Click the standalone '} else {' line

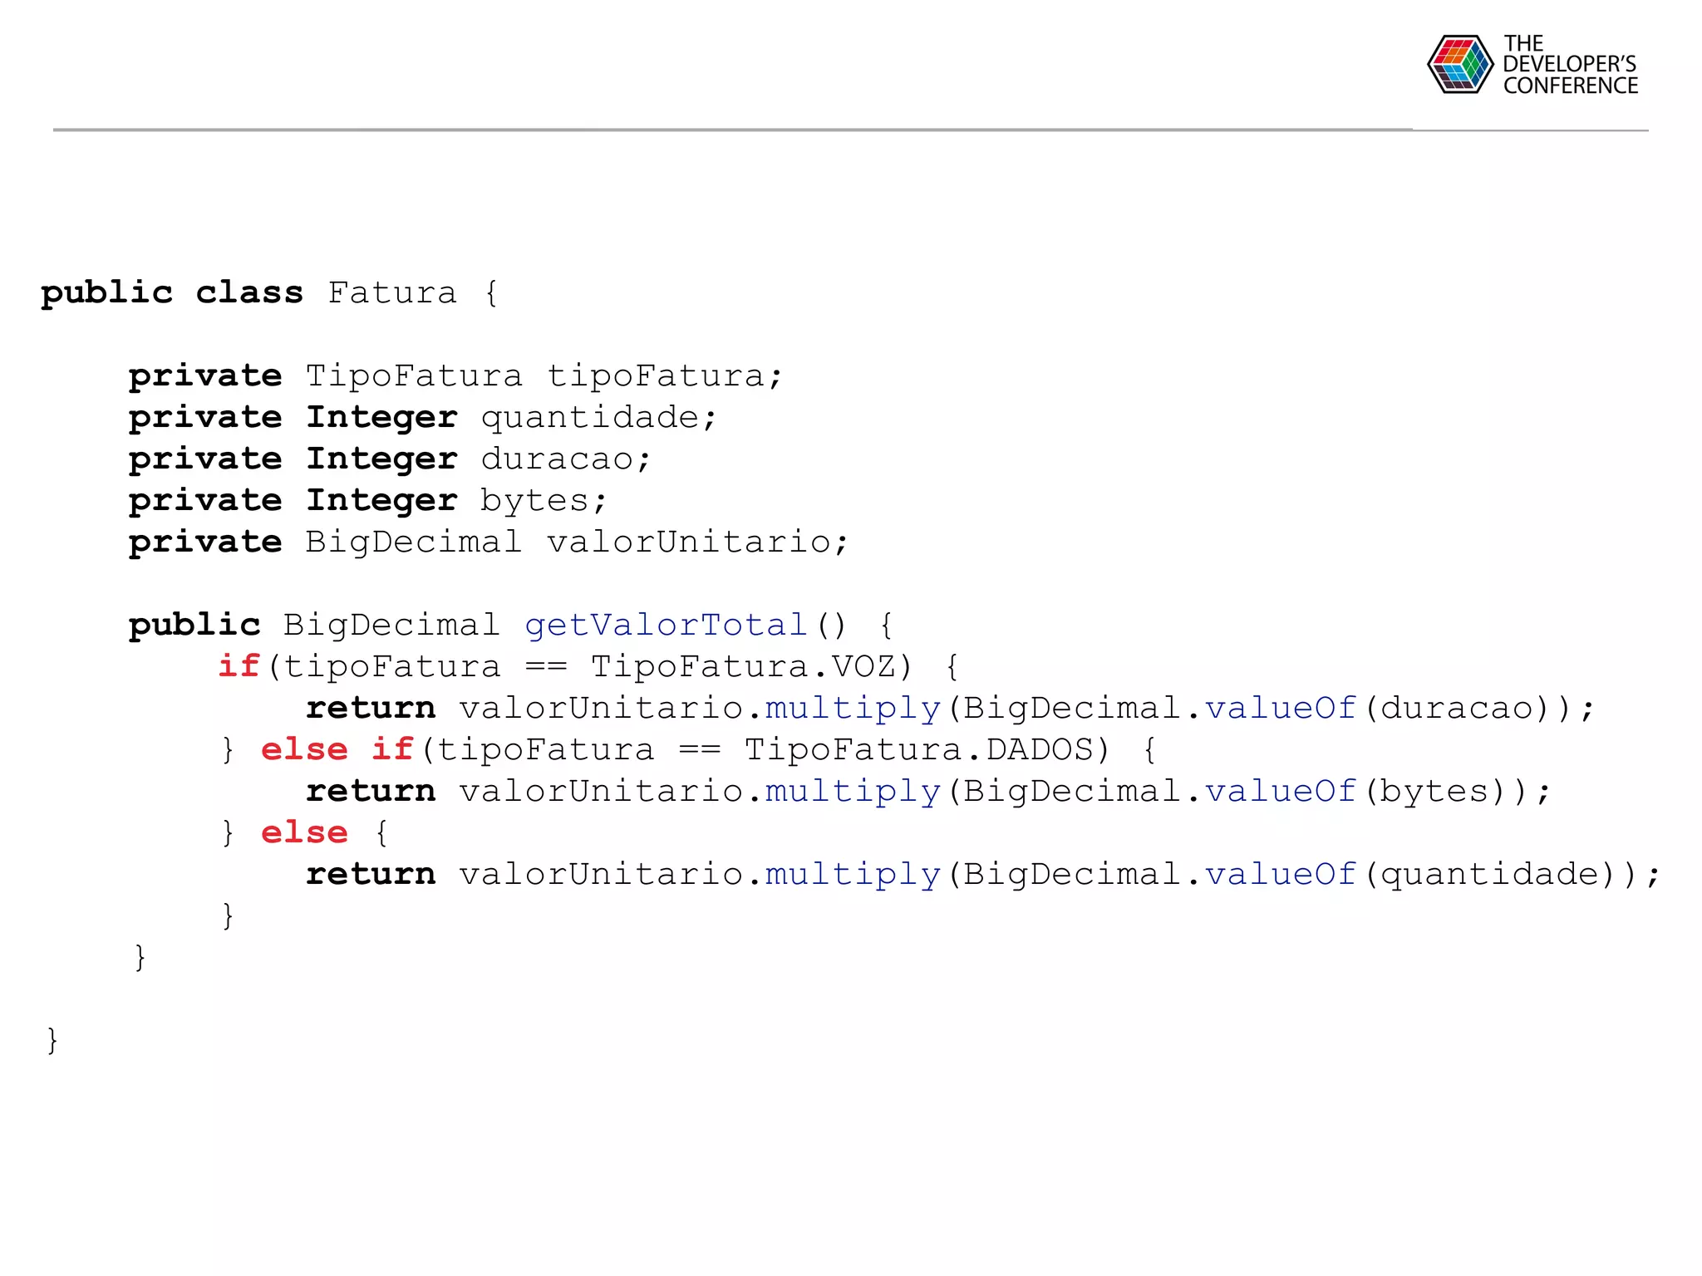point(305,832)
